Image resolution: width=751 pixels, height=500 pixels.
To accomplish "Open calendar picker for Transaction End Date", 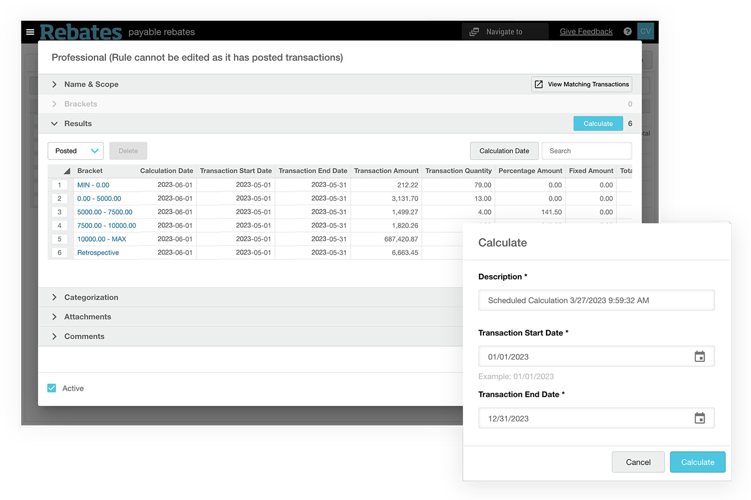I will point(700,418).
